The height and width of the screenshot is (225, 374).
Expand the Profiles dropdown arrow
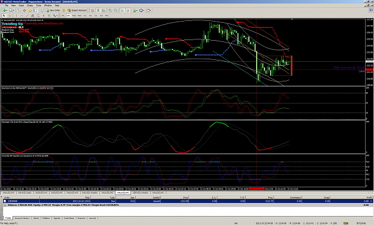pyautogui.click(x=13, y=11)
